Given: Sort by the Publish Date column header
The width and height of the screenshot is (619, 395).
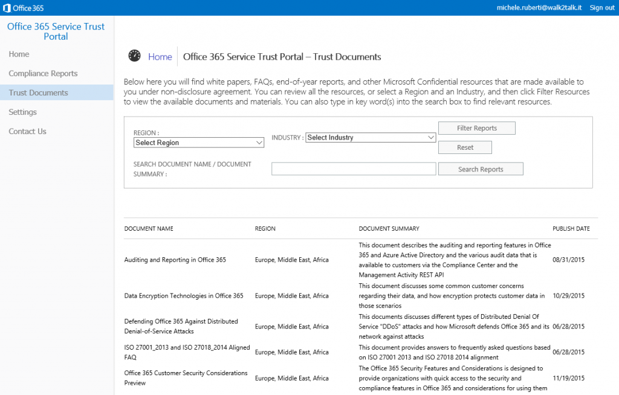Looking at the screenshot, I should [x=571, y=229].
